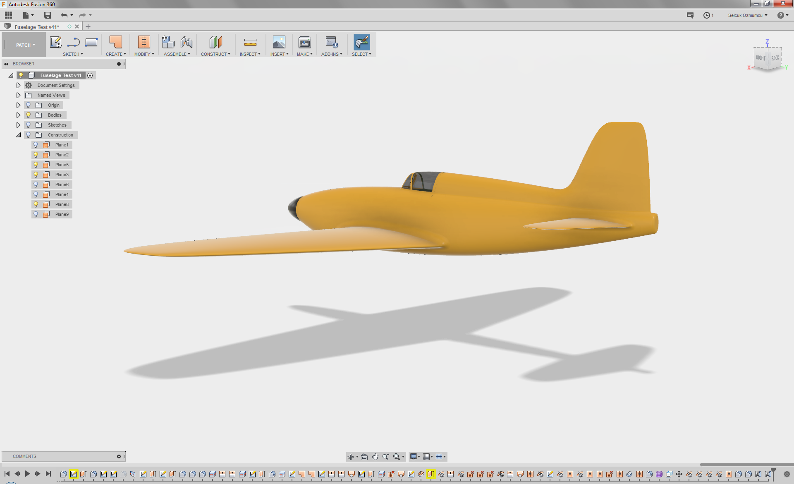
Task: Open the job status clock icon
Action: [707, 15]
